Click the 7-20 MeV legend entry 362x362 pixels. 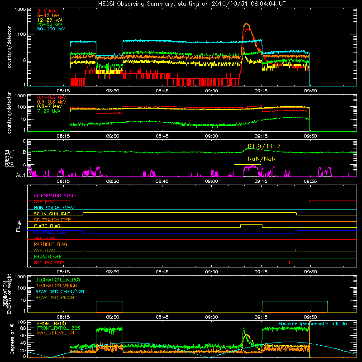click(x=49, y=111)
